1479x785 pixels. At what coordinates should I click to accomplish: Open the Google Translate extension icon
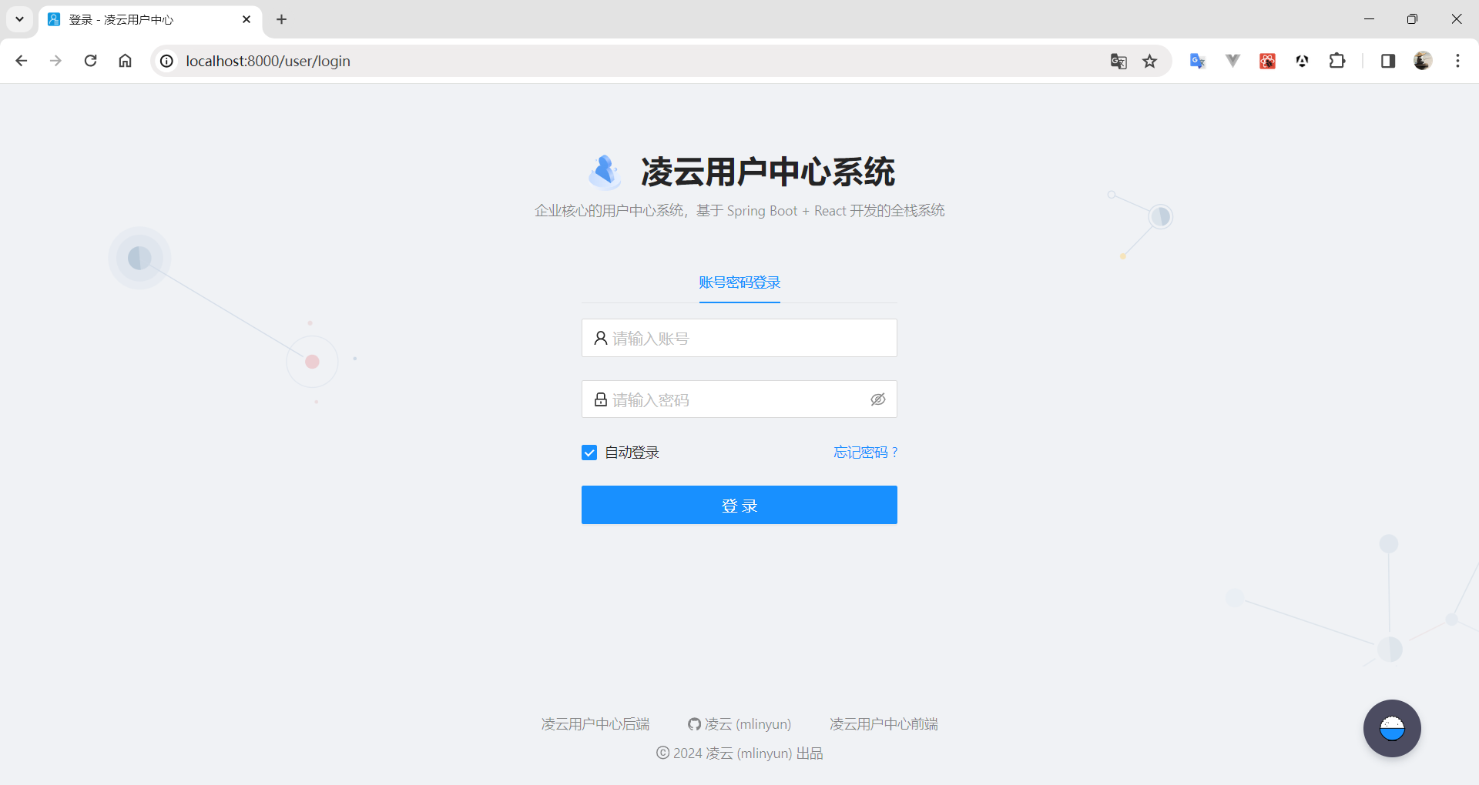click(x=1197, y=61)
